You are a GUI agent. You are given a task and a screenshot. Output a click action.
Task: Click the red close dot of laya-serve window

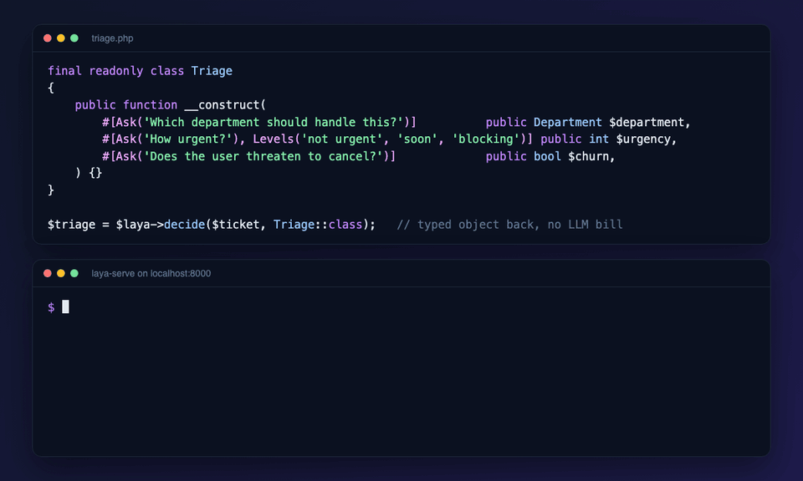tap(48, 273)
